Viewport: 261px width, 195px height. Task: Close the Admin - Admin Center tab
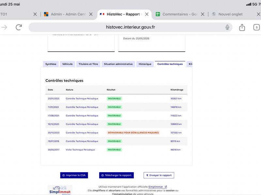[91, 14]
